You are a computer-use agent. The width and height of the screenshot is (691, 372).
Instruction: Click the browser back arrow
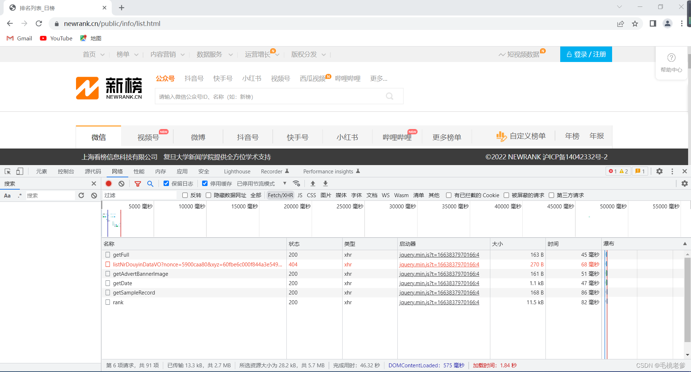pyautogui.click(x=10, y=23)
